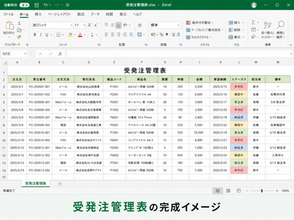The image size is (294, 220).
Task: Toggle center horizontal alignment
Action: (x=112, y=35)
